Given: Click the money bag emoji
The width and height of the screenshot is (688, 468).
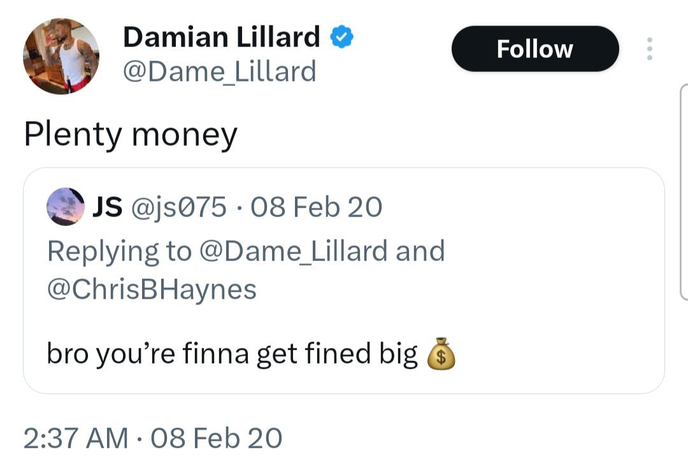Looking at the screenshot, I should point(441,355).
